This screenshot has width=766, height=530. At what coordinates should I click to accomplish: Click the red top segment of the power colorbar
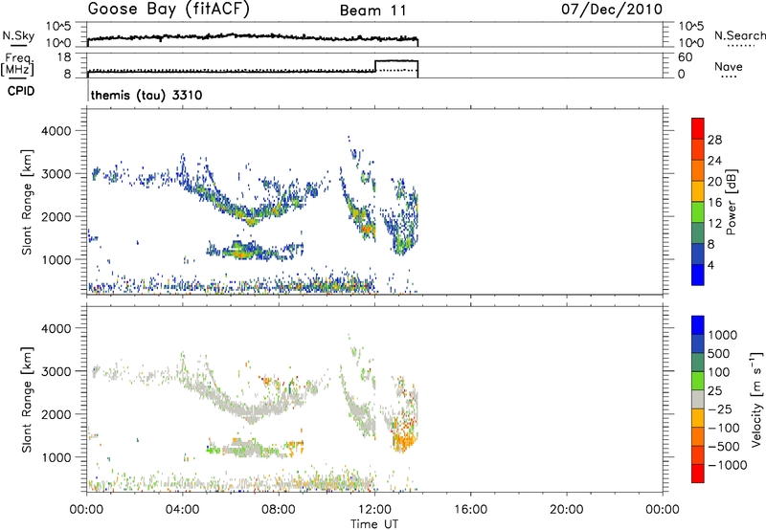click(698, 128)
